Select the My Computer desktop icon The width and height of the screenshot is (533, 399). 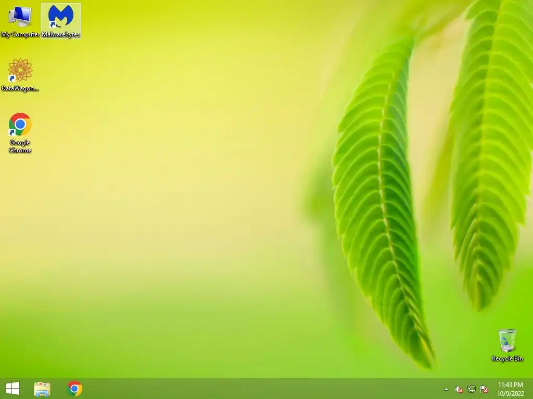20,21
